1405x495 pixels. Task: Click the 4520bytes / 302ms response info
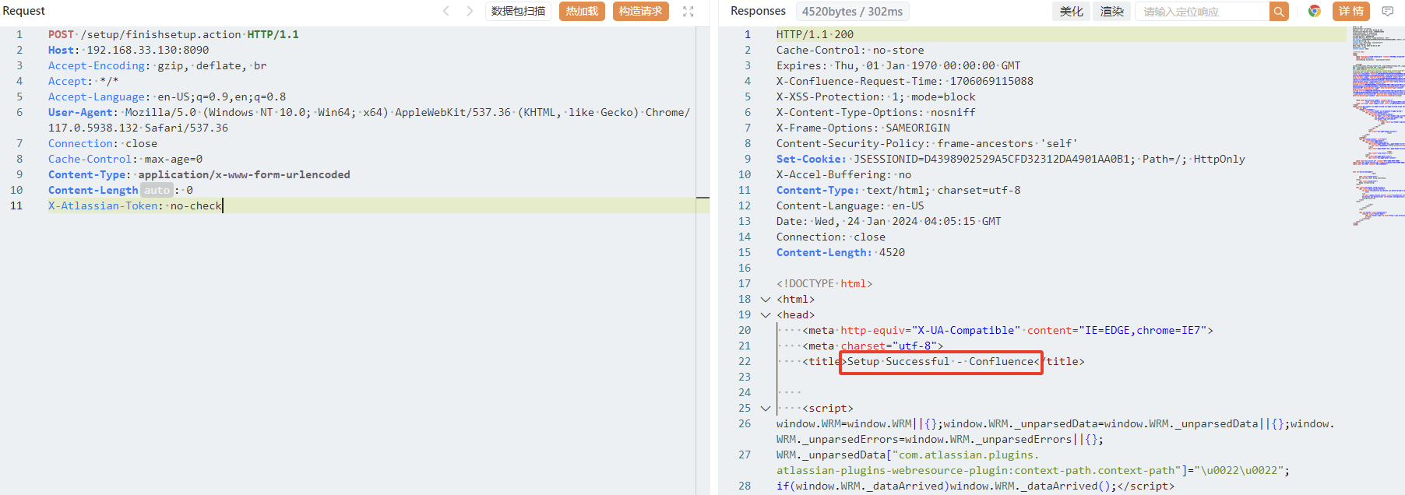(x=852, y=11)
